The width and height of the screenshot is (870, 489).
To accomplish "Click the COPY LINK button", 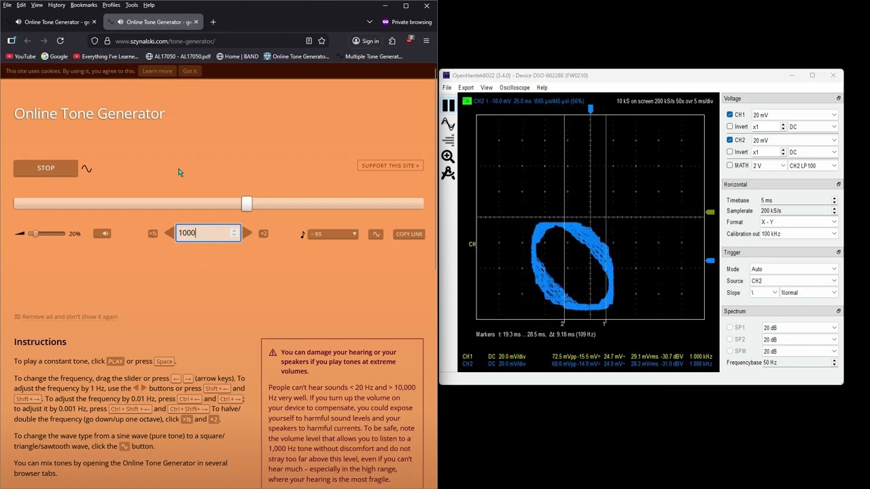I will click(409, 234).
